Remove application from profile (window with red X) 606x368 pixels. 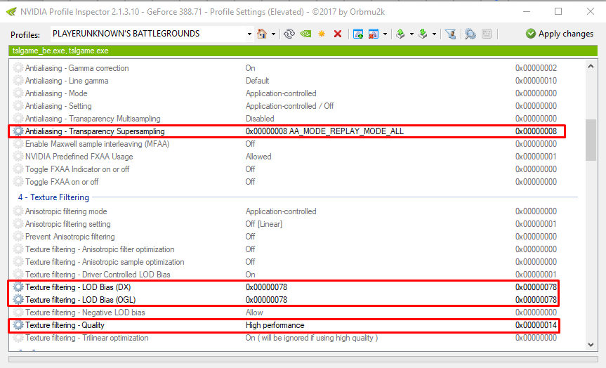[374, 34]
